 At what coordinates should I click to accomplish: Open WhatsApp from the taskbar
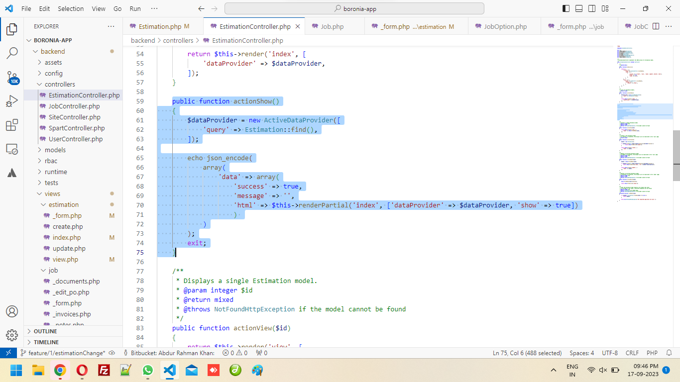tap(148, 370)
